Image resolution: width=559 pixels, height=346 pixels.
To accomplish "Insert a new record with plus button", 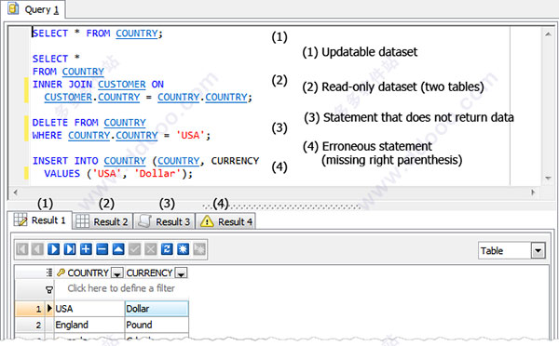I will 86,249.
